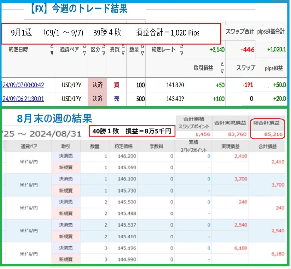Image resolution: width=291 pixels, height=269 pixels.
Task: Click the down sort arrow beside 売買
Action: pos(123,53)
